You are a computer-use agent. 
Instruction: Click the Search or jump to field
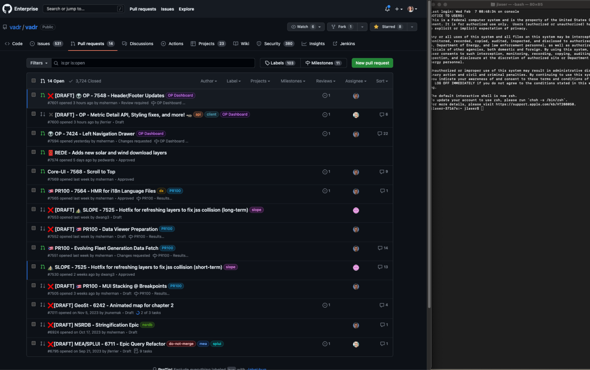84,9
